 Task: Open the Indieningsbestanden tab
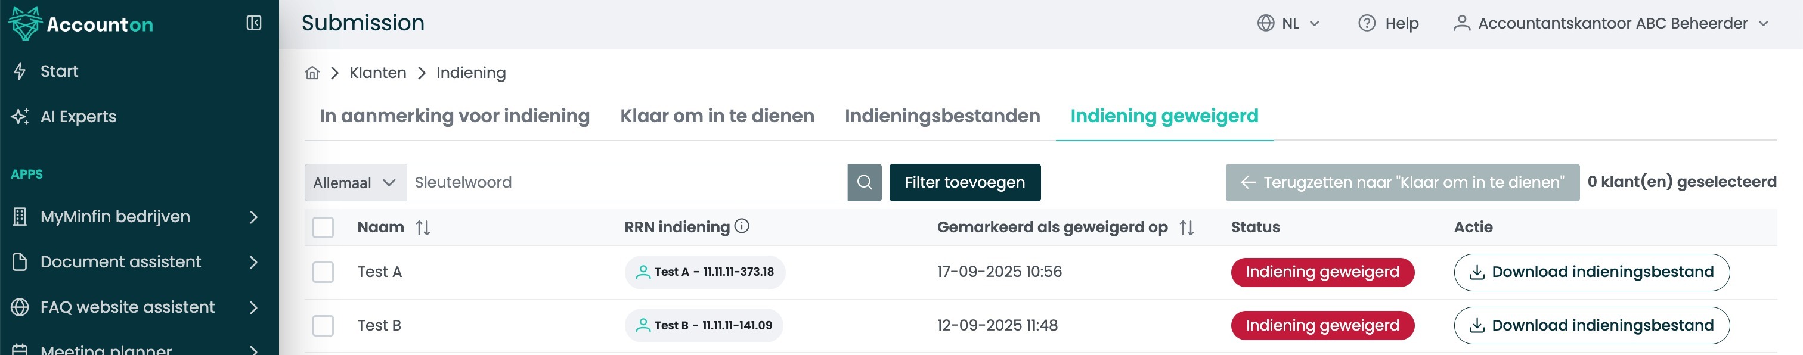[942, 116]
